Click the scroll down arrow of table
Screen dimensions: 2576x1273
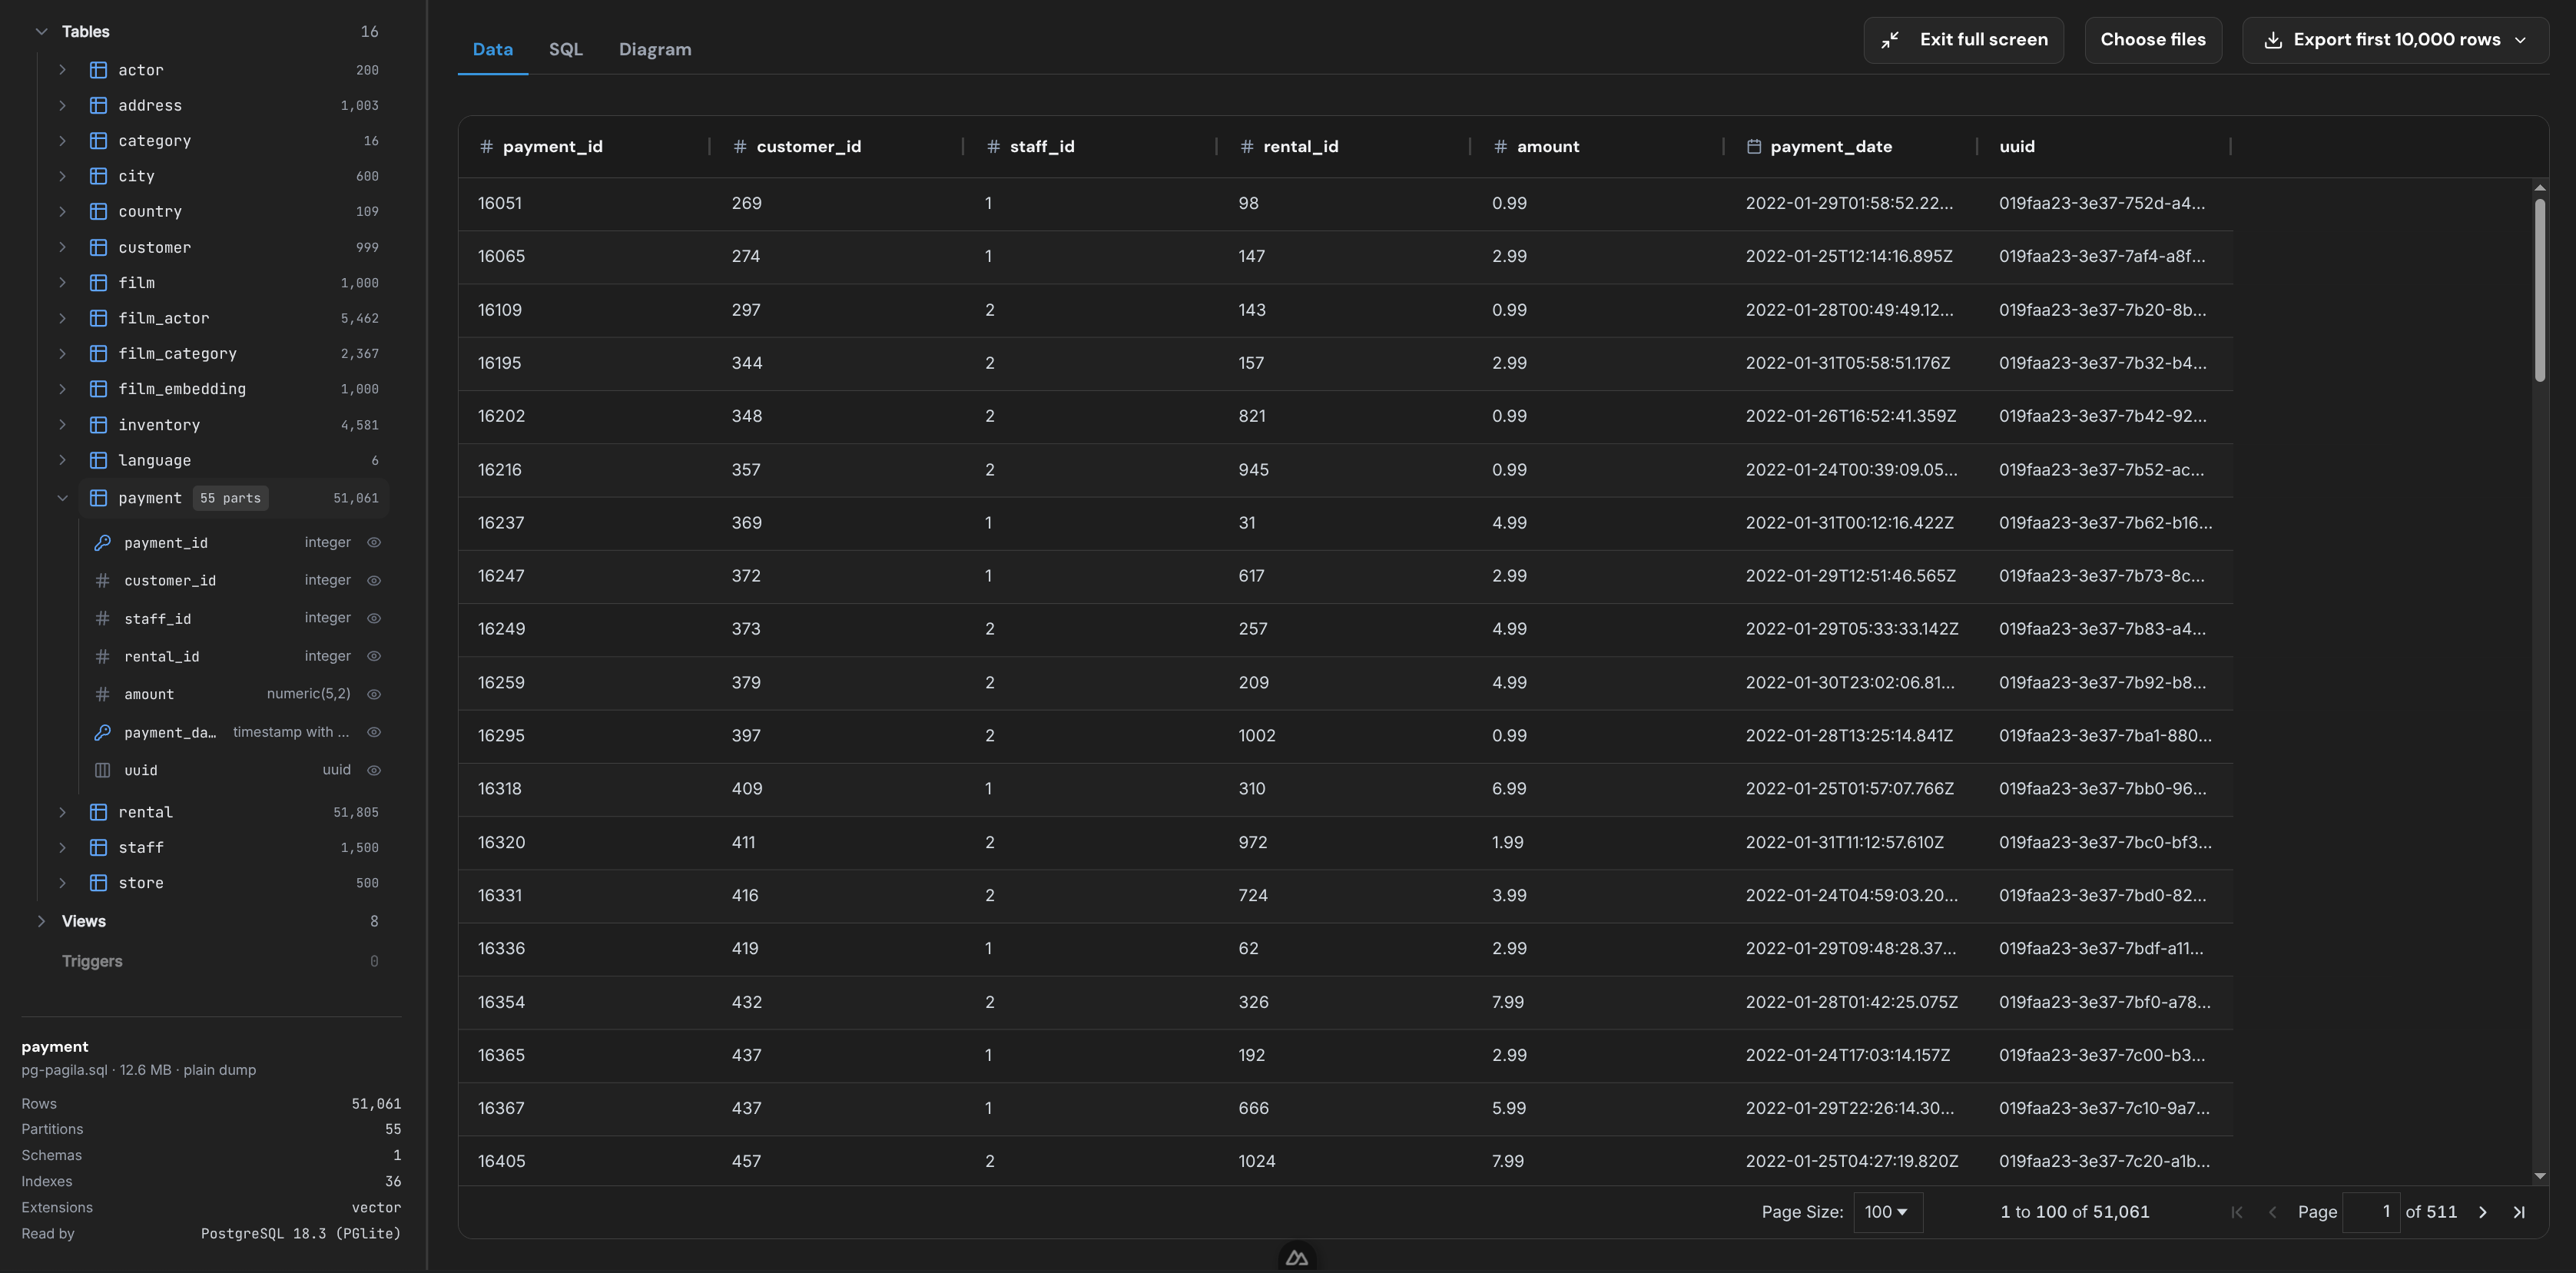2539,1176
